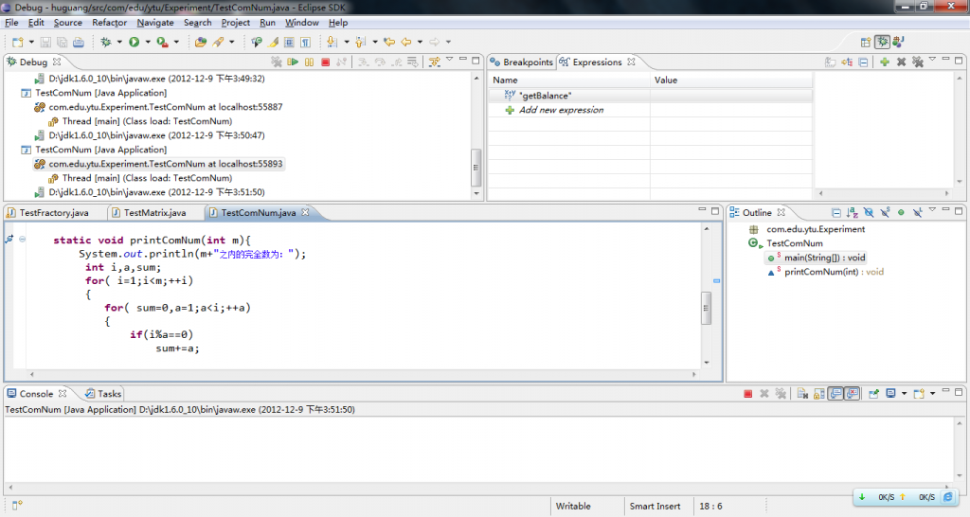Screen dimensions: 970x517
Task: Open the Run button dropdown arrow
Action: point(147,42)
